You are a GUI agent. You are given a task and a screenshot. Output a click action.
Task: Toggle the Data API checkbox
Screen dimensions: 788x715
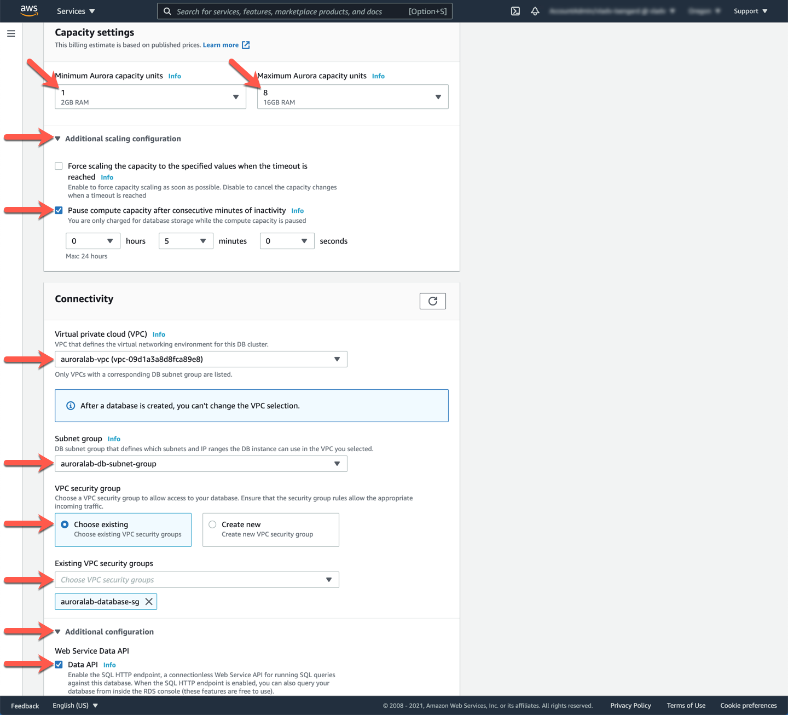point(59,665)
